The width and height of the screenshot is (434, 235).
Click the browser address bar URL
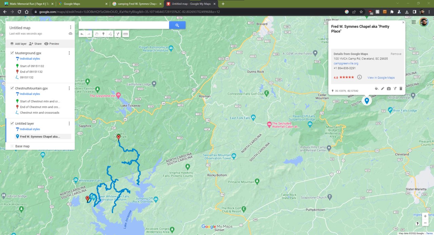coord(129,12)
